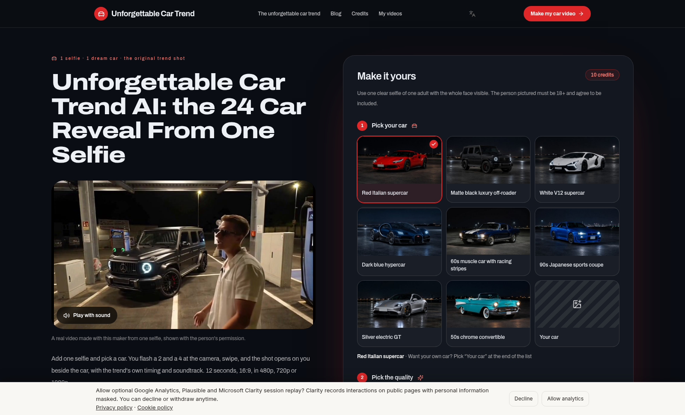Pick the Silver electric GT card
The width and height of the screenshot is (685, 415).
tap(399, 314)
